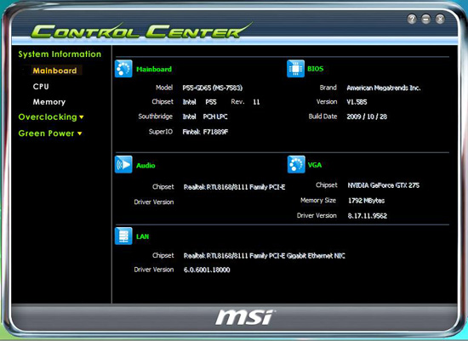468x341 pixels.
Task: Click the green BIOS heading
Action: tap(316, 69)
